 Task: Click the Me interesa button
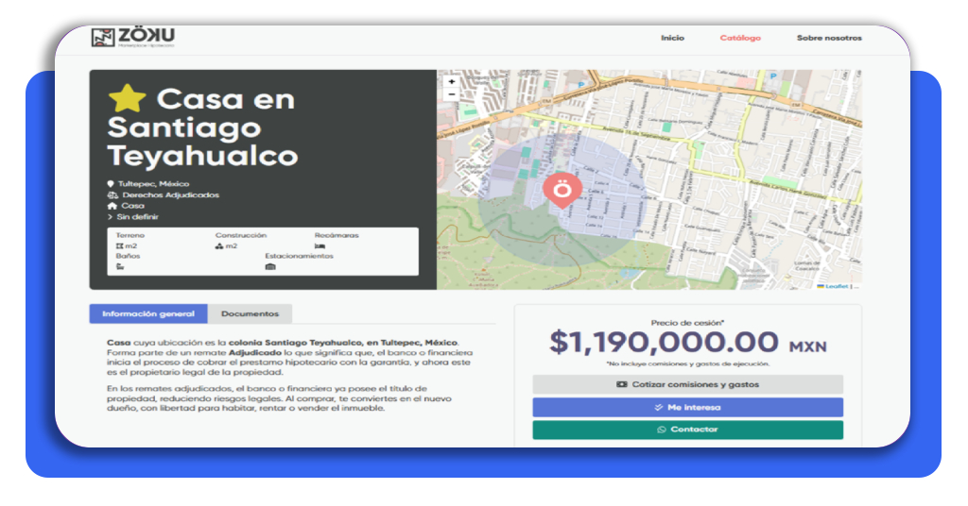click(x=688, y=408)
